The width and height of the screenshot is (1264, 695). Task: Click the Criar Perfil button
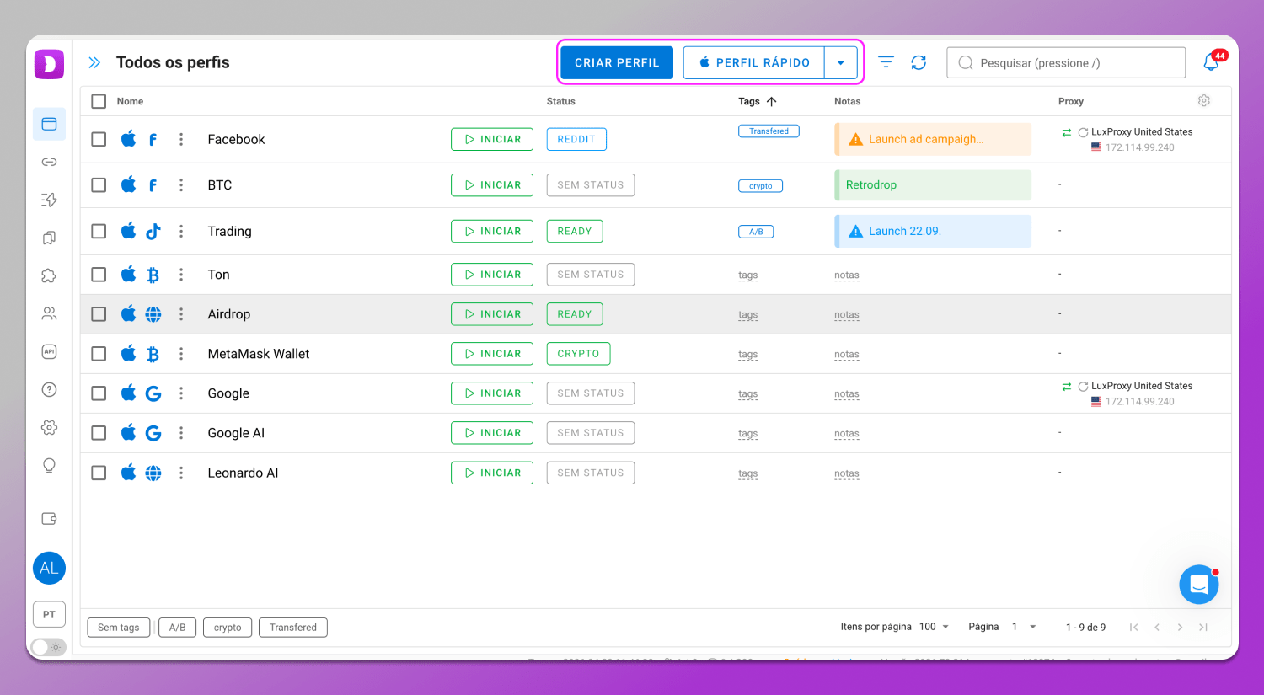(x=617, y=63)
